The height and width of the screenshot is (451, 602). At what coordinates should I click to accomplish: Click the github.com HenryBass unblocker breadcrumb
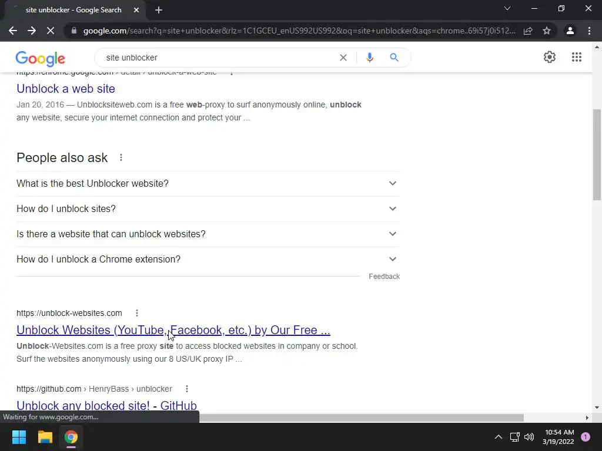point(94,389)
